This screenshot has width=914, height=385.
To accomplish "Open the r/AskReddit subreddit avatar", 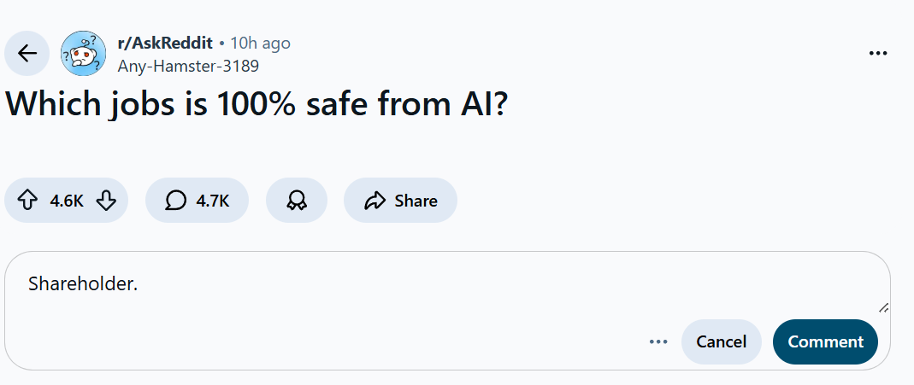I will [x=83, y=53].
